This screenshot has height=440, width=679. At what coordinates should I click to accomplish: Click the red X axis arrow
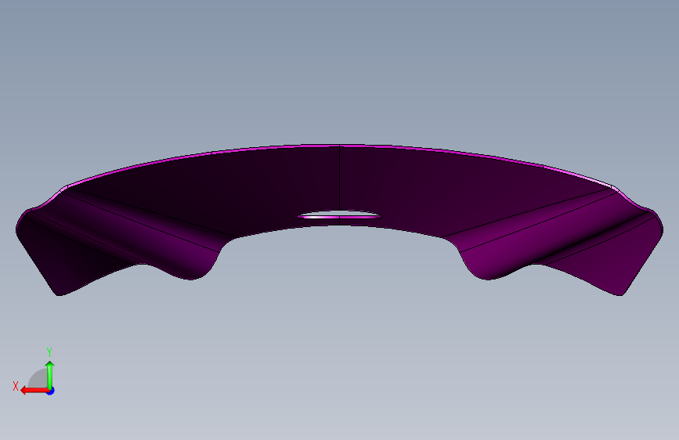pos(34,391)
